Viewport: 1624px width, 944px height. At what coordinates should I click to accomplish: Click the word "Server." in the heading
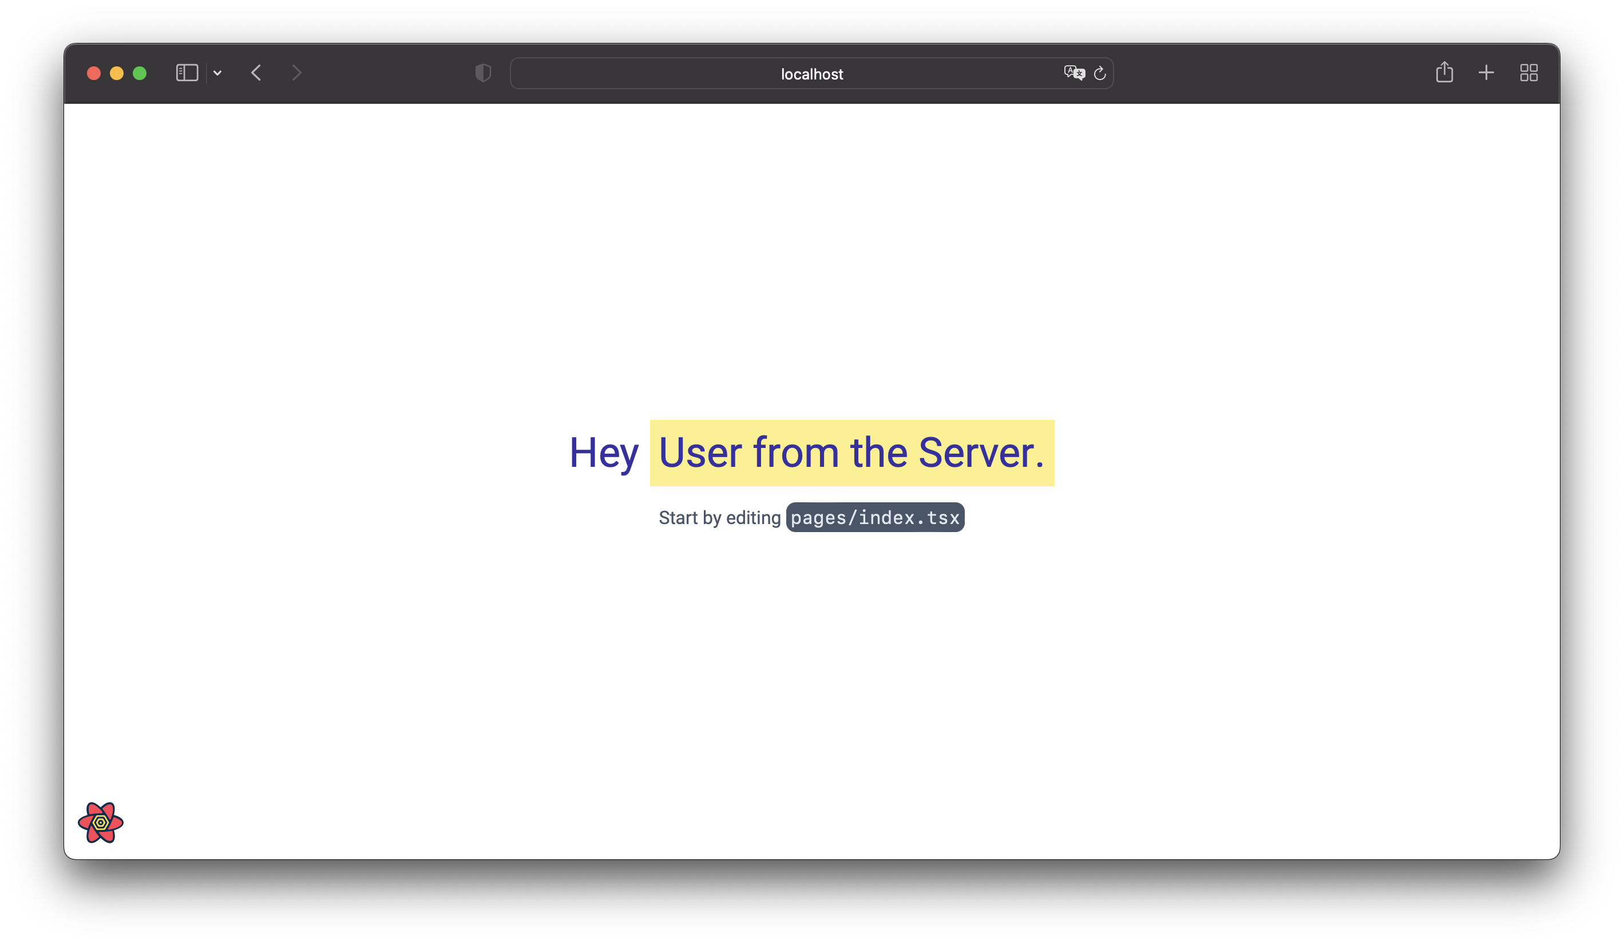click(980, 453)
